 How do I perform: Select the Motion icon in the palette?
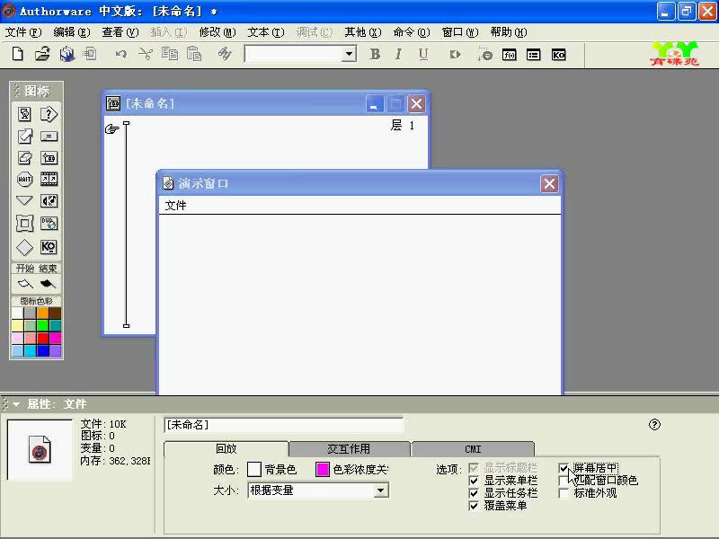(25, 137)
